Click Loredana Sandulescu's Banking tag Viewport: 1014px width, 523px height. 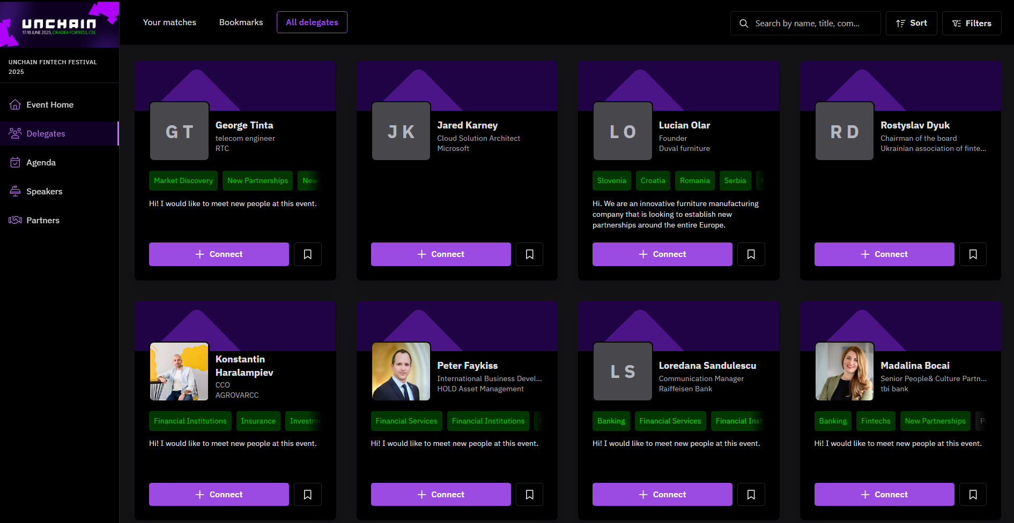pos(611,421)
